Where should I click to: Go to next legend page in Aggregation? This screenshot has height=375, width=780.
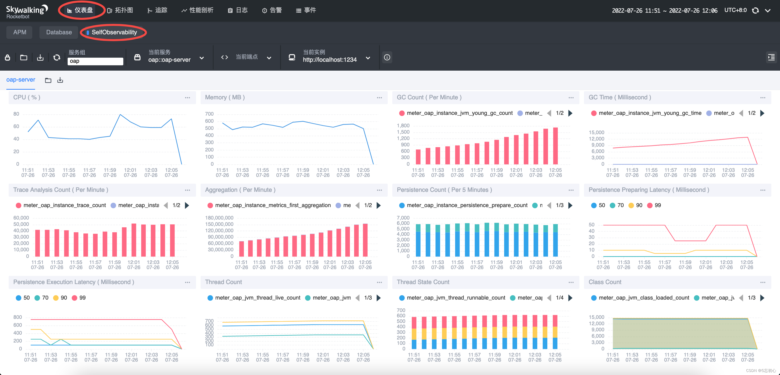pyautogui.click(x=379, y=205)
